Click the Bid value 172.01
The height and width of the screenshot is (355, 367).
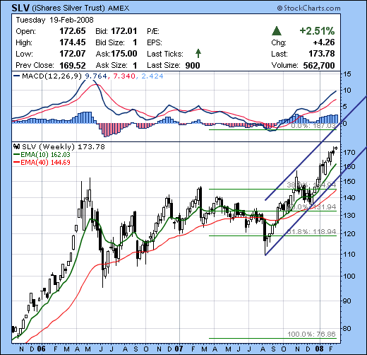pos(124,31)
